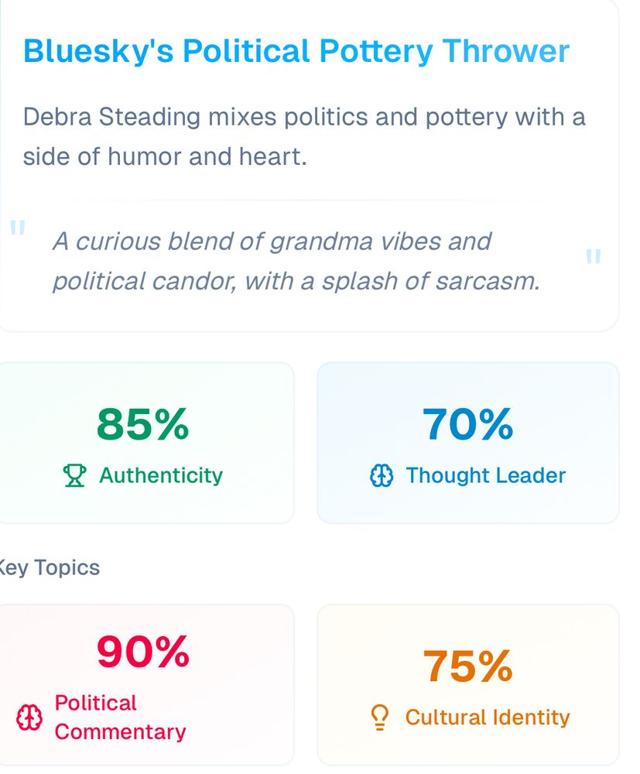The width and height of the screenshot is (640, 774).
Task: Click the trophy icon beside Authenticity
Action: click(74, 475)
